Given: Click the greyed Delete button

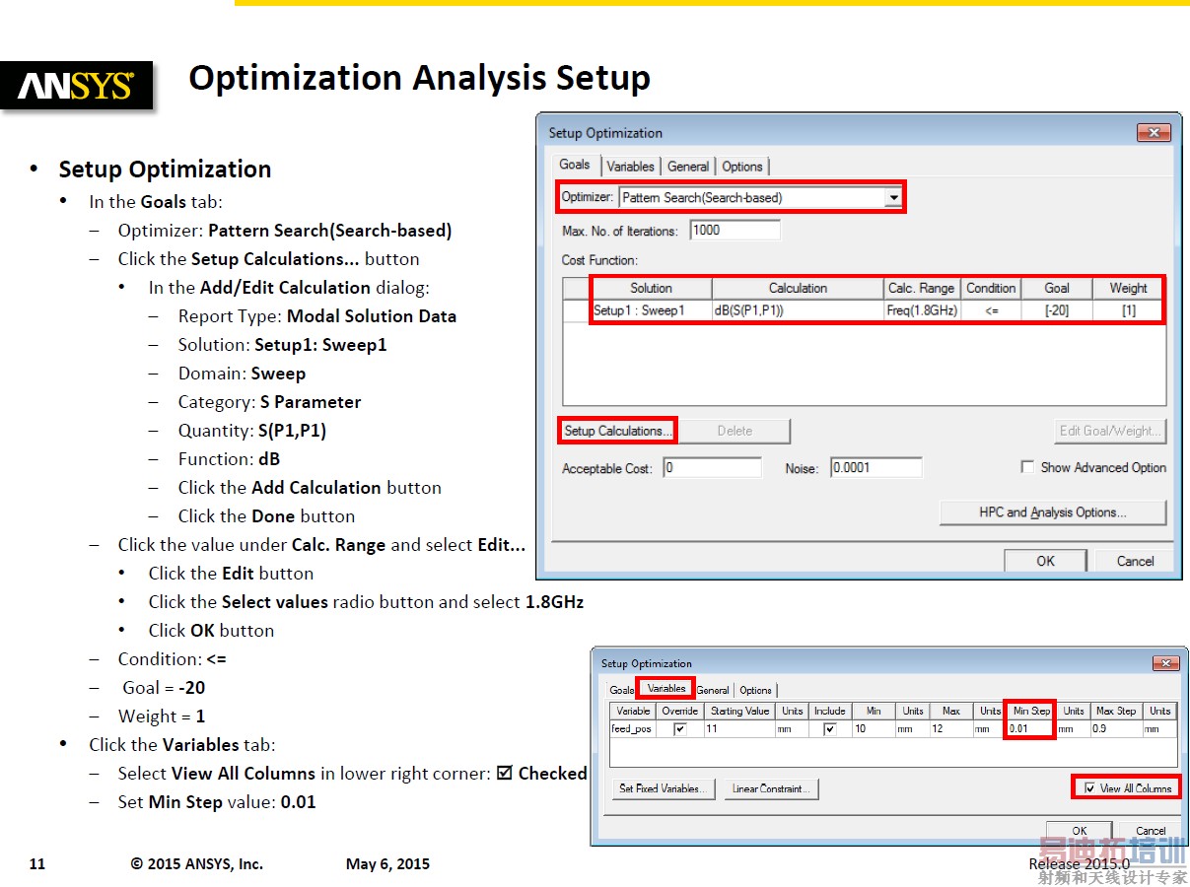Looking at the screenshot, I should point(735,431).
